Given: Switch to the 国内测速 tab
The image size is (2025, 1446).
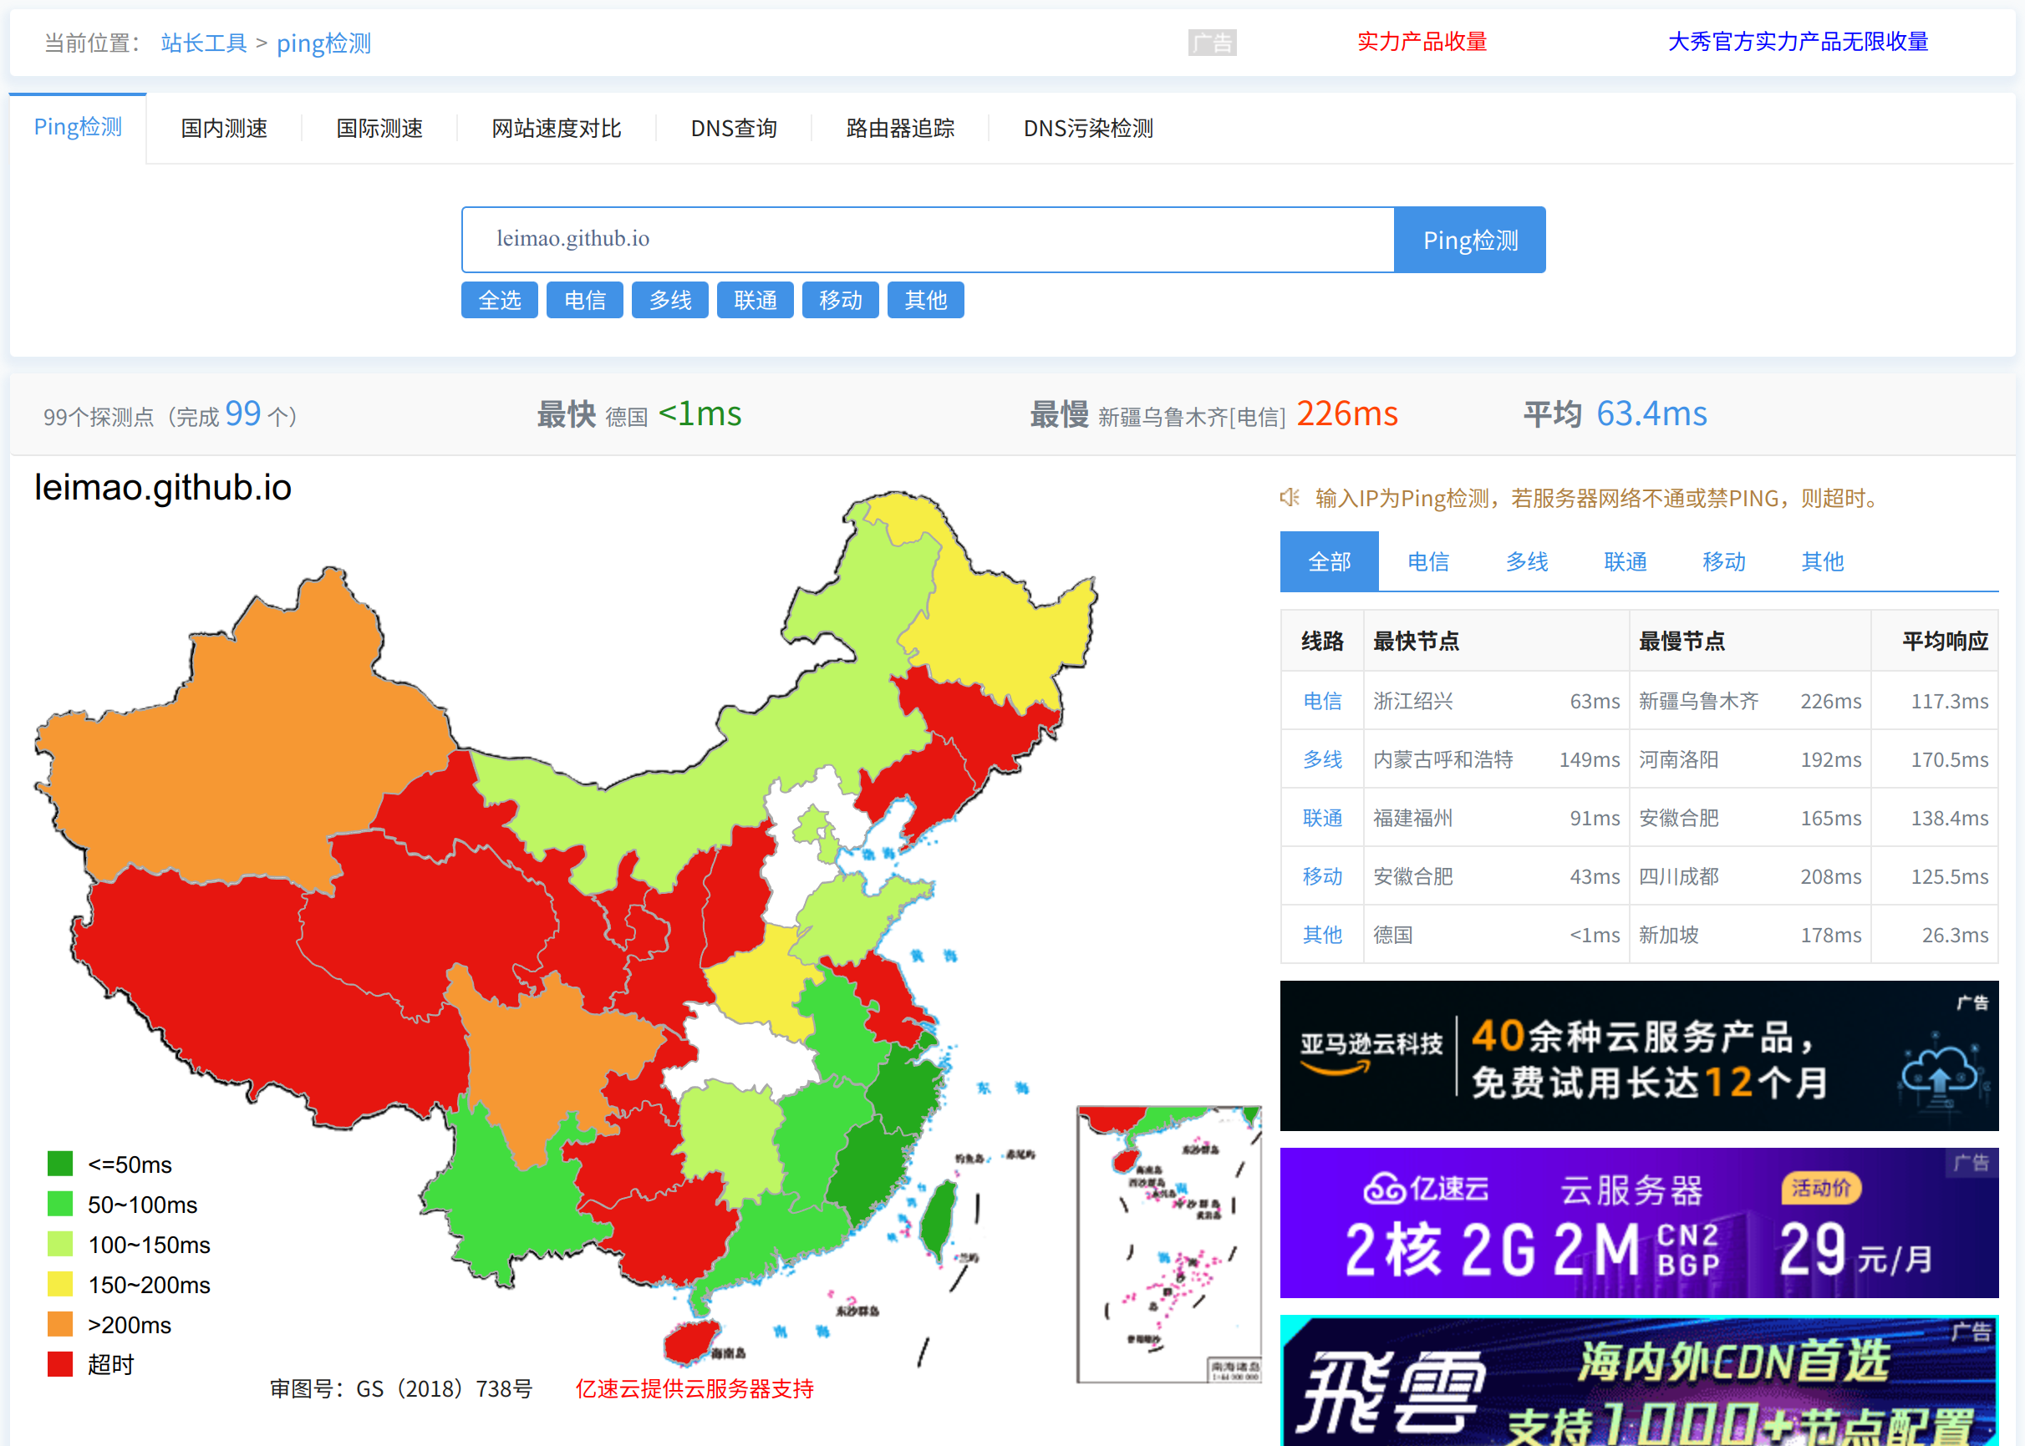Looking at the screenshot, I should (224, 128).
